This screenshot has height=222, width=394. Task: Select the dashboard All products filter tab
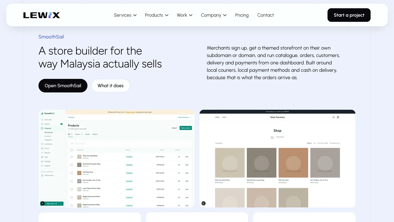click(x=70, y=134)
